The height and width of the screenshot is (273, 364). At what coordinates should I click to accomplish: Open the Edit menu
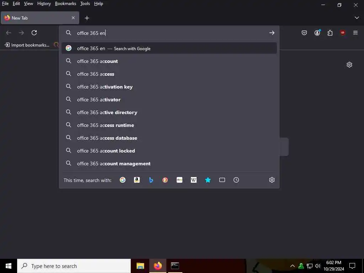tap(16, 4)
